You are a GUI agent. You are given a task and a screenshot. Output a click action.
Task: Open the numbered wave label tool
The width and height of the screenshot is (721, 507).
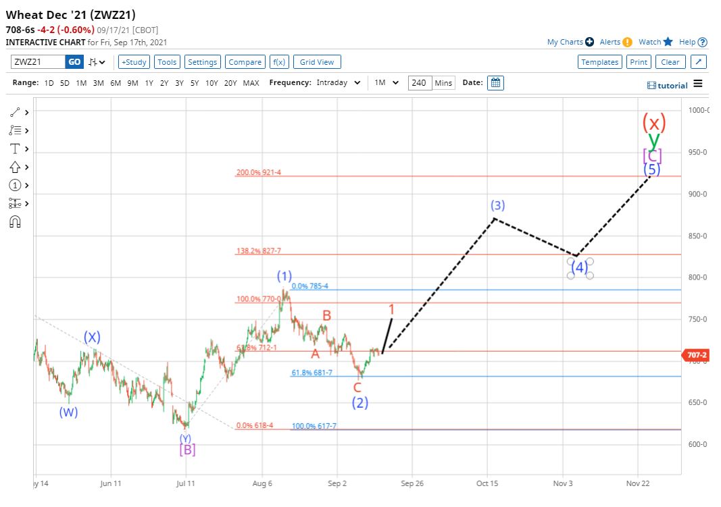click(15, 185)
